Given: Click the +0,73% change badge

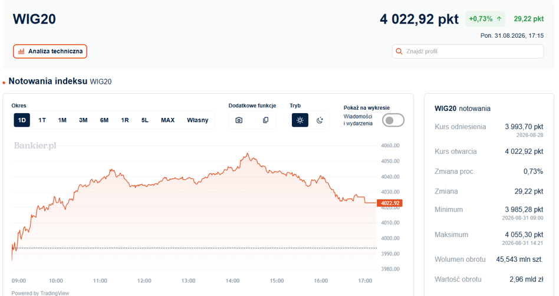Looking at the screenshot, I should (x=485, y=19).
